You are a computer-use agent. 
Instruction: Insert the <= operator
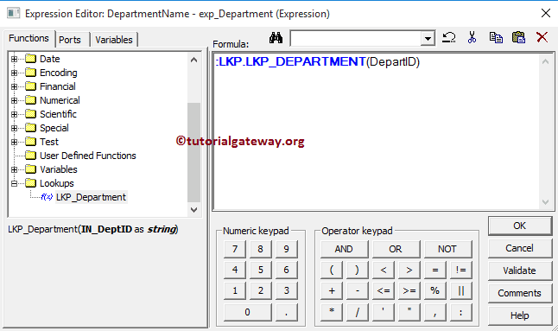(384, 291)
